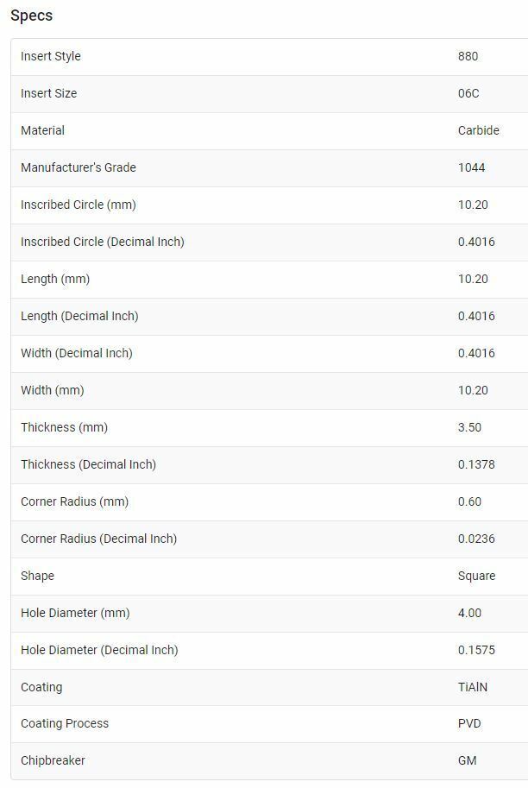Image resolution: width=528 pixels, height=788 pixels.
Task: Select the Width (mm) value
Action: (473, 390)
